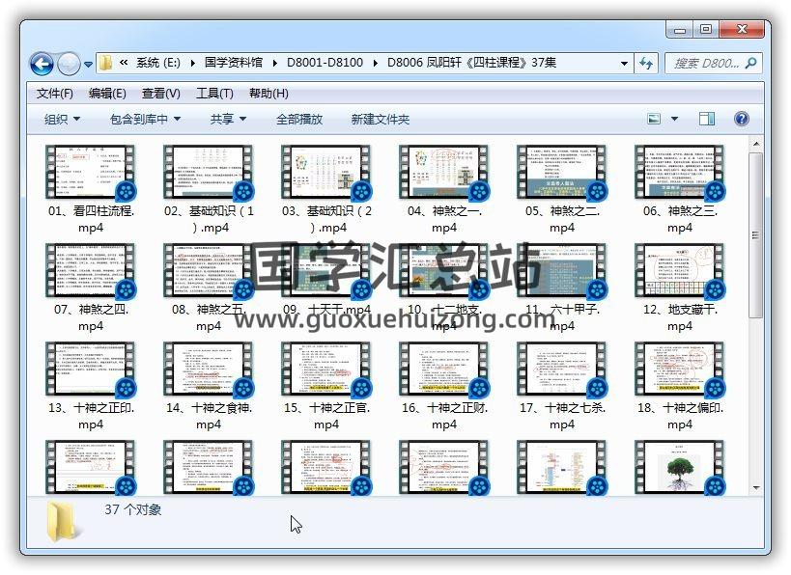
Task: Select the last-row video with tree picture
Action: 680,468
